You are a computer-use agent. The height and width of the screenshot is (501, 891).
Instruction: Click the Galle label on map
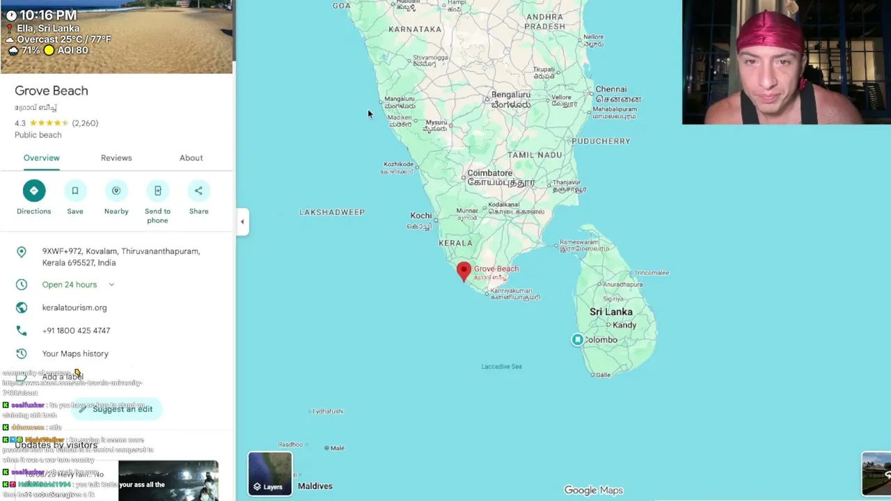point(603,374)
